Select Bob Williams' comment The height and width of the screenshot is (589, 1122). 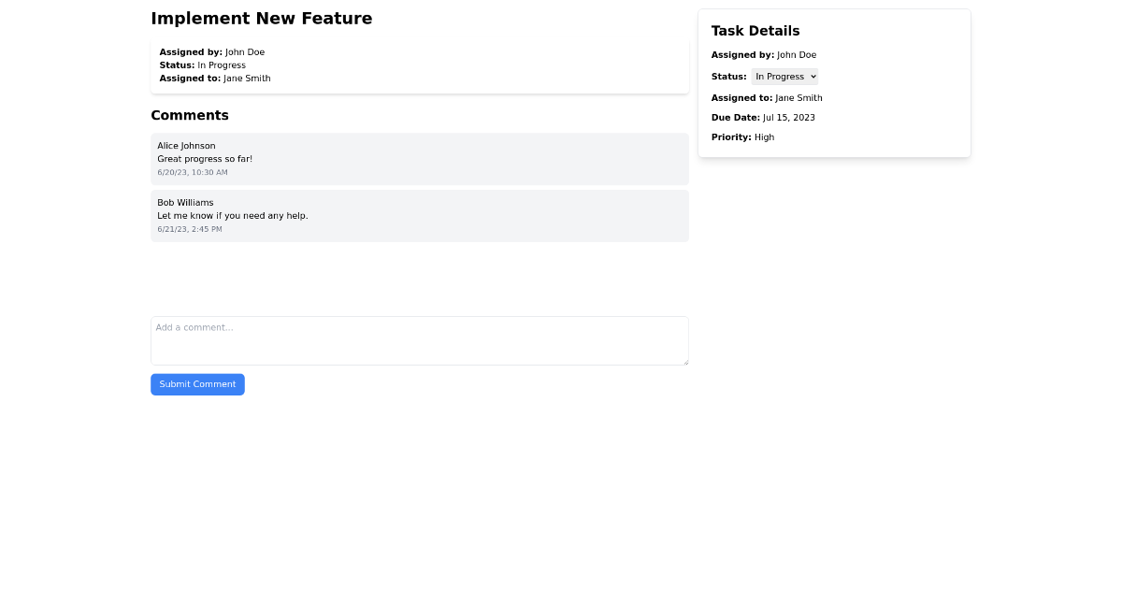pyautogui.click(x=419, y=216)
